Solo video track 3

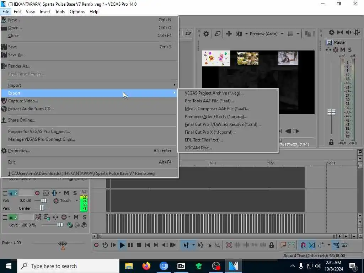click(85, 217)
